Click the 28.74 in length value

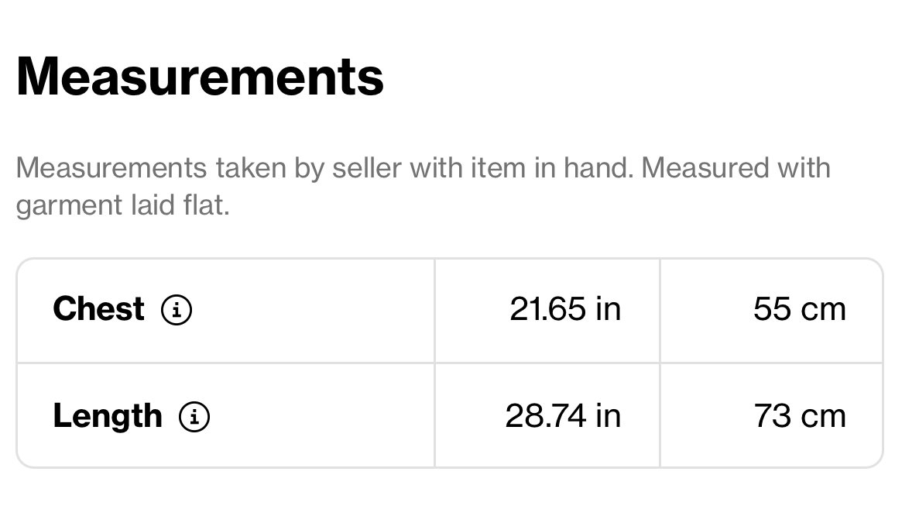tap(563, 416)
